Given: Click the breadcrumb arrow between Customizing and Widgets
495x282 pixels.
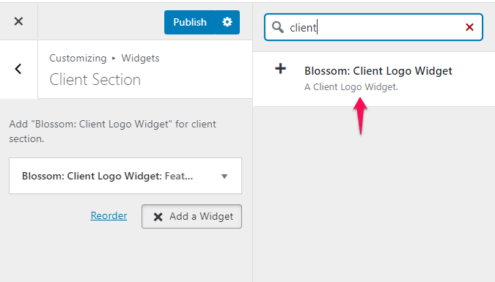Looking at the screenshot, I should pyautogui.click(x=114, y=59).
